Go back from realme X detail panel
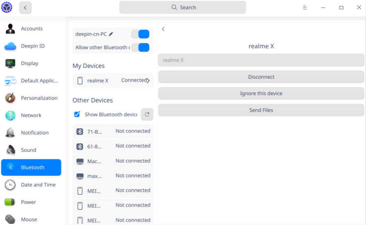The height and width of the screenshot is (225, 366). [x=163, y=29]
